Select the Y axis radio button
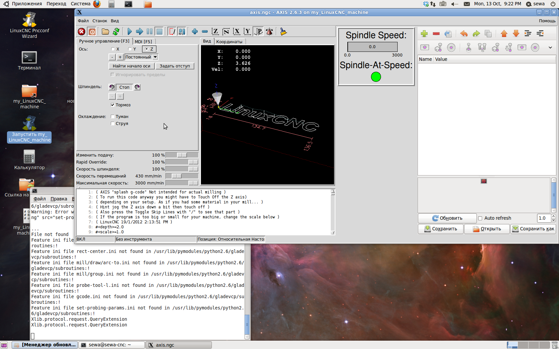 point(130,49)
